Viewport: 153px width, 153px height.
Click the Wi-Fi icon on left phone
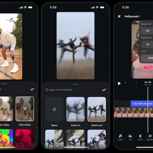click(25, 7)
